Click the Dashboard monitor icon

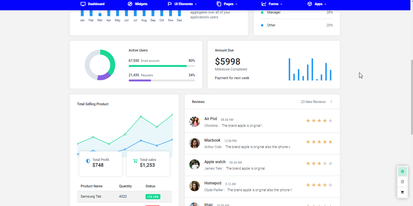(x=83, y=4)
